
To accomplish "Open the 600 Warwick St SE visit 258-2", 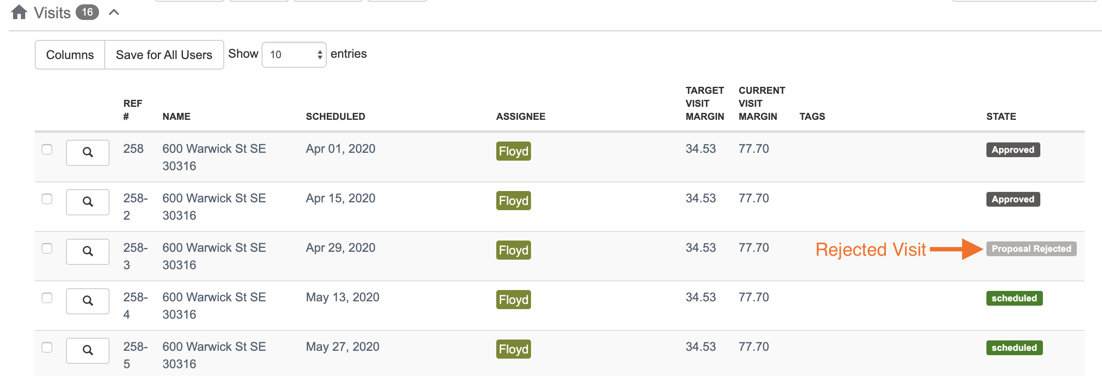I will [x=214, y=198].
